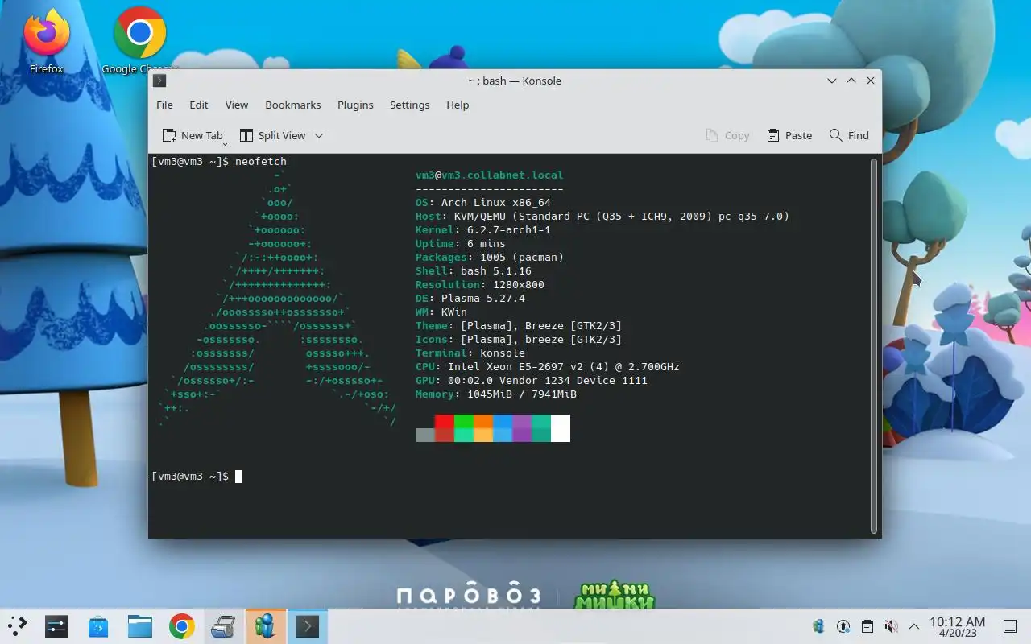1031x644 pixels.
Task: Click the 'WM: KWin' line
Action: coord(441,312)
